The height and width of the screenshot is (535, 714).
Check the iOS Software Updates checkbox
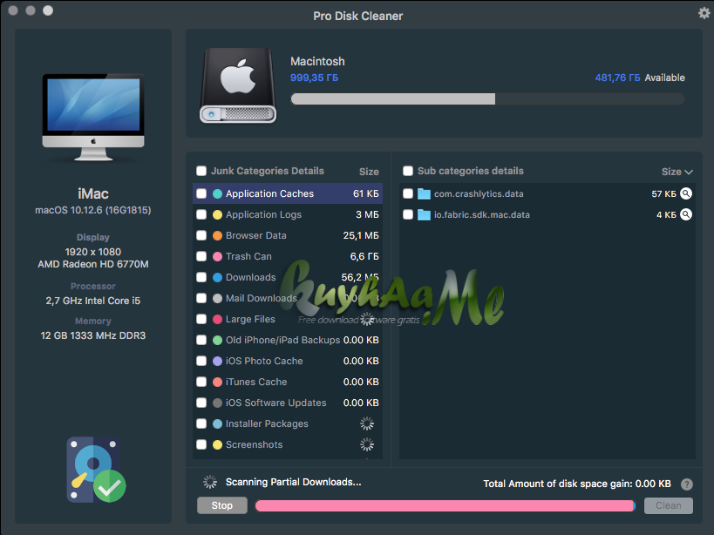pyautogui.click(x=201, y=403)
